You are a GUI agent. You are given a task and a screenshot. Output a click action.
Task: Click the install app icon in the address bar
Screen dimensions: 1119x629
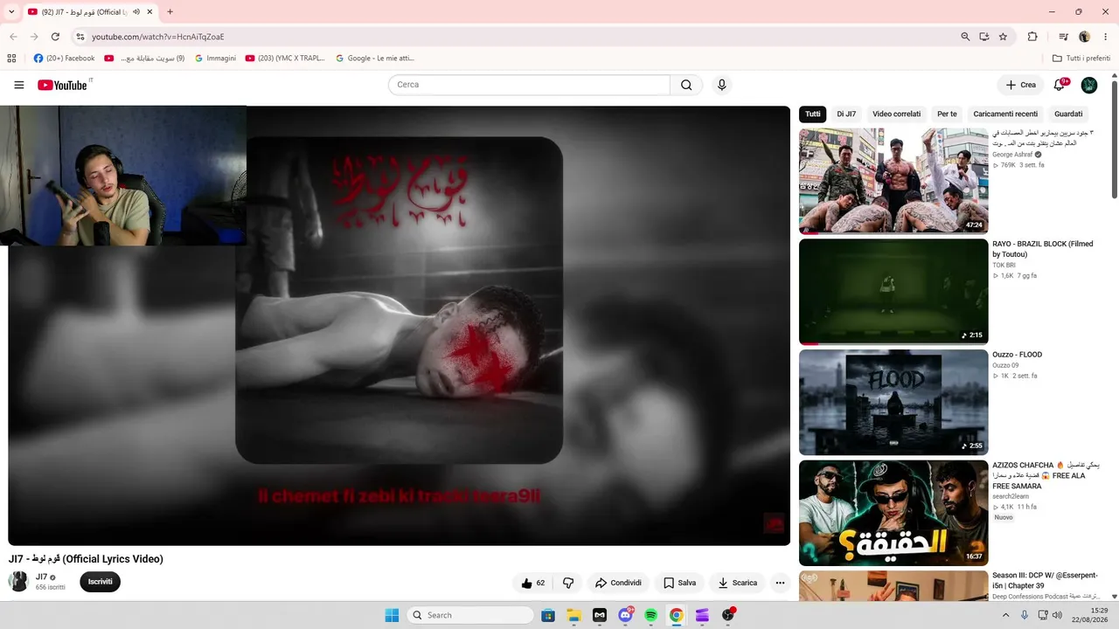pos(984,37)
